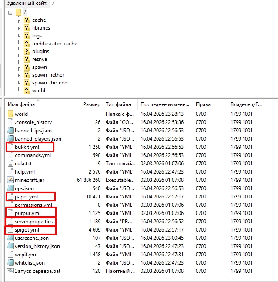This screenshot has height=282, width=278.
Task: Click the world folder icon in file list
Action: [11, 114]
